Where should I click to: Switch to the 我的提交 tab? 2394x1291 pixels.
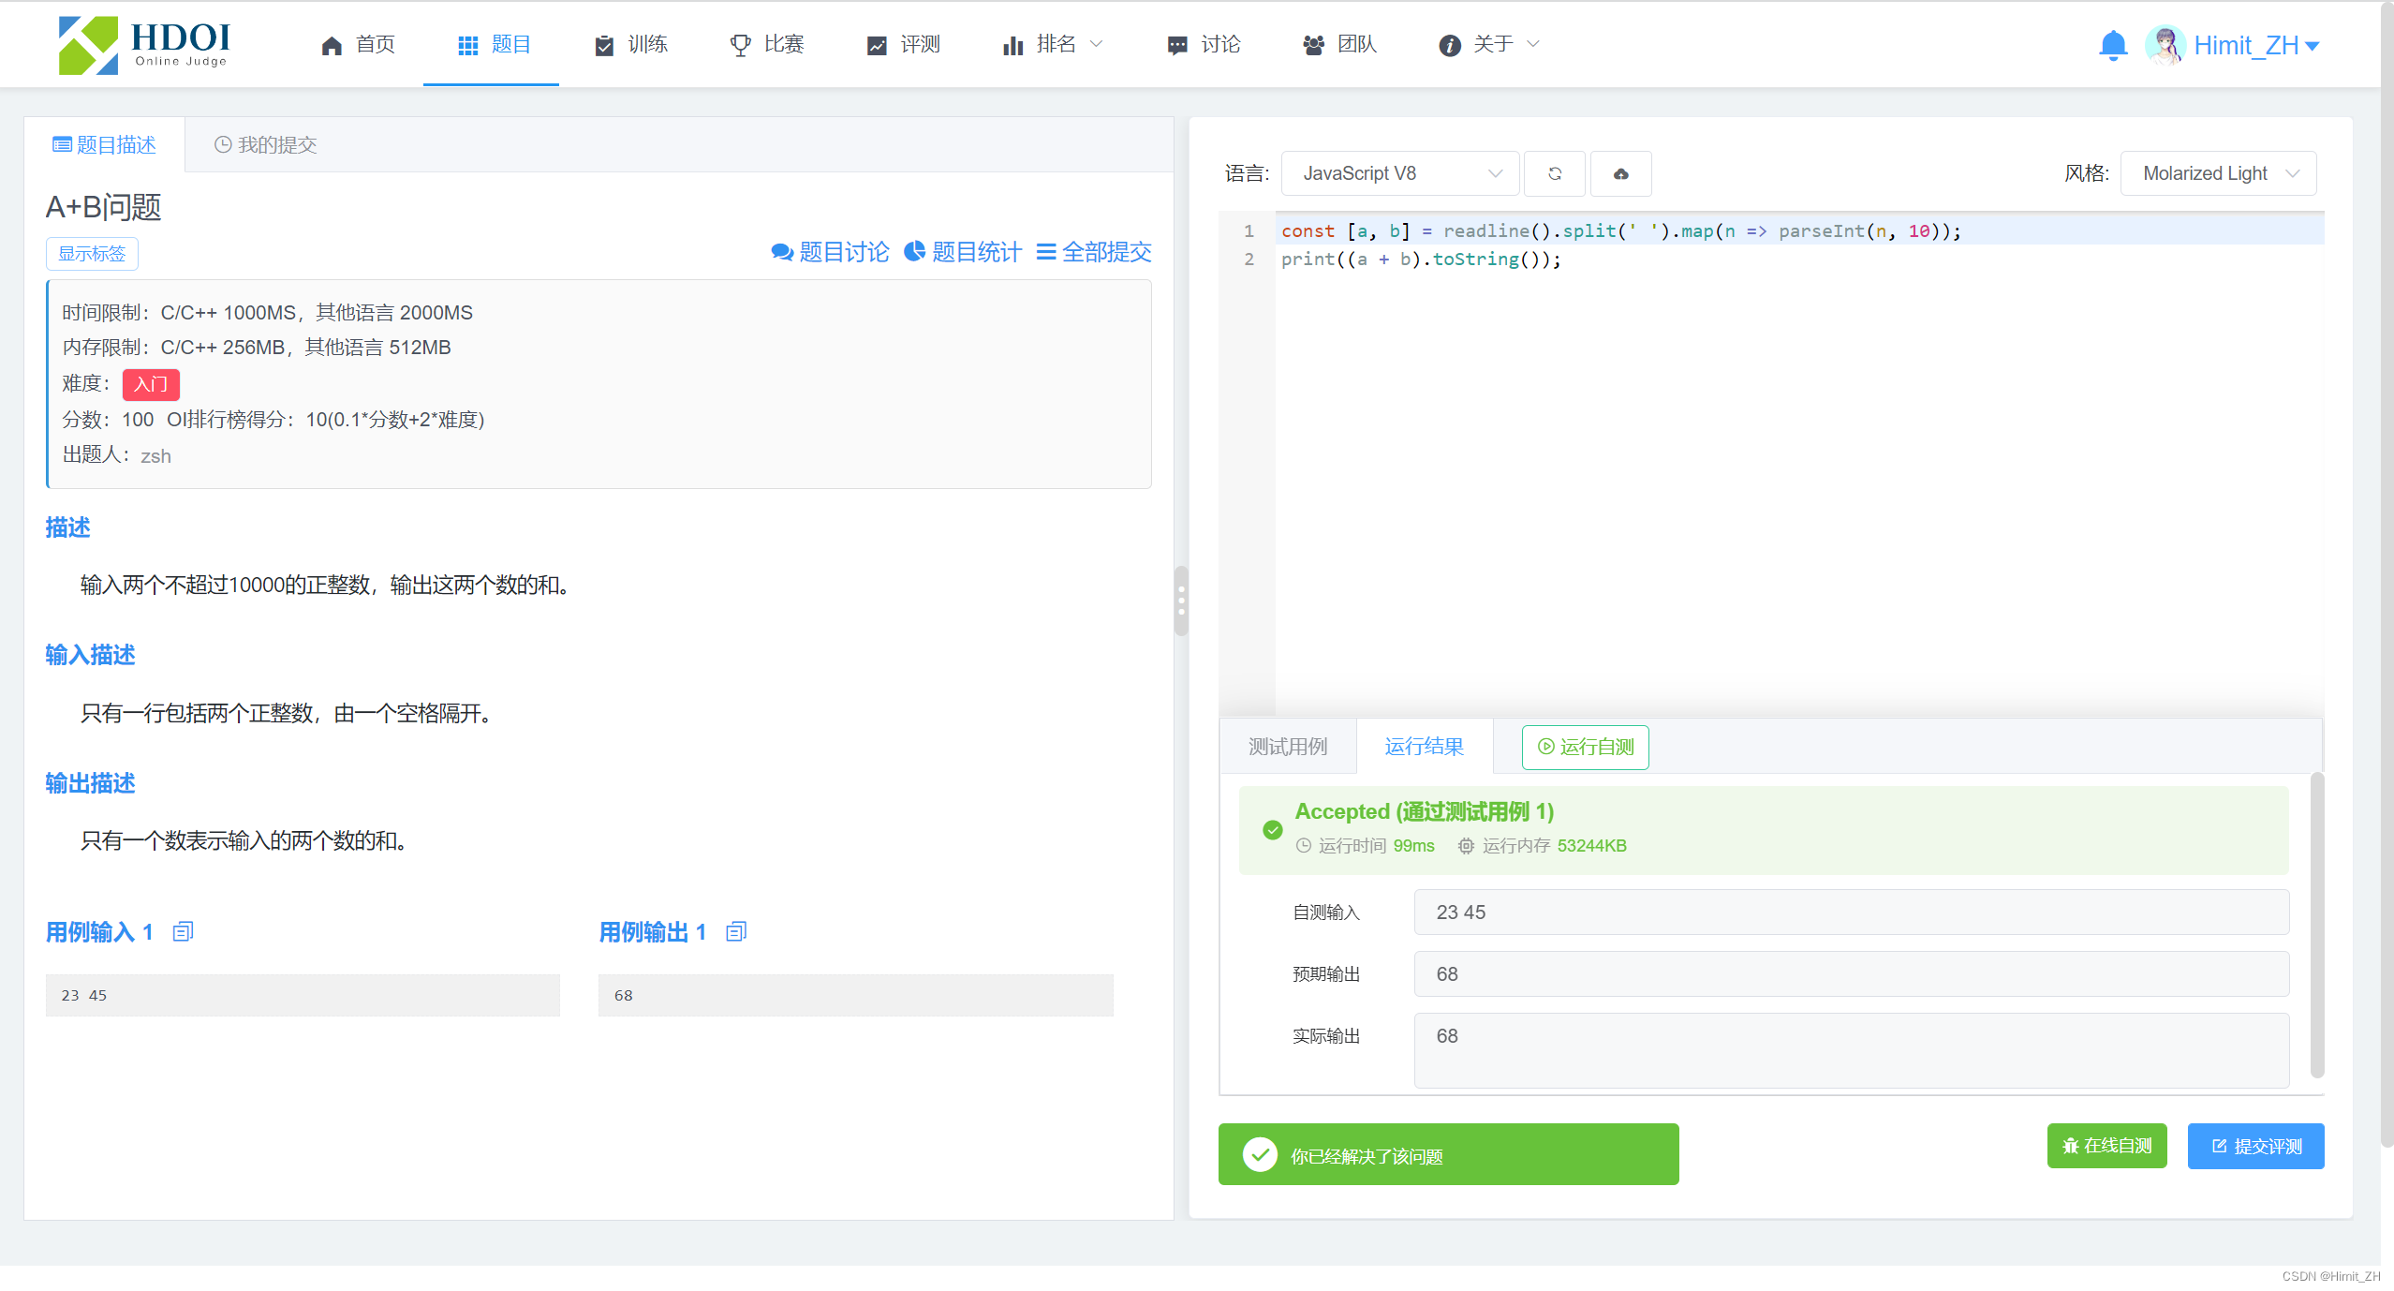pyautogui.click(x=266, y=145)
